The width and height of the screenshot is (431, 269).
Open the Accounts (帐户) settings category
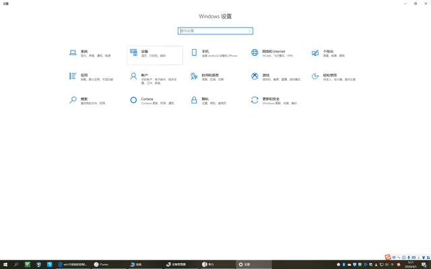(x=154, y=78)
